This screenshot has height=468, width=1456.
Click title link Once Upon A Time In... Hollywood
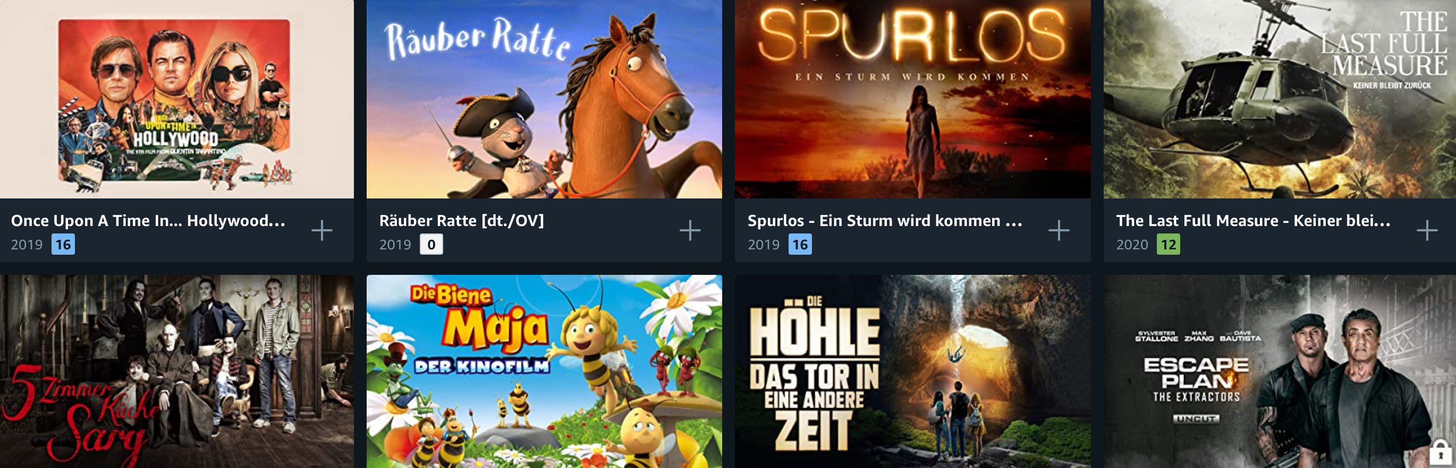pos(148,221)
